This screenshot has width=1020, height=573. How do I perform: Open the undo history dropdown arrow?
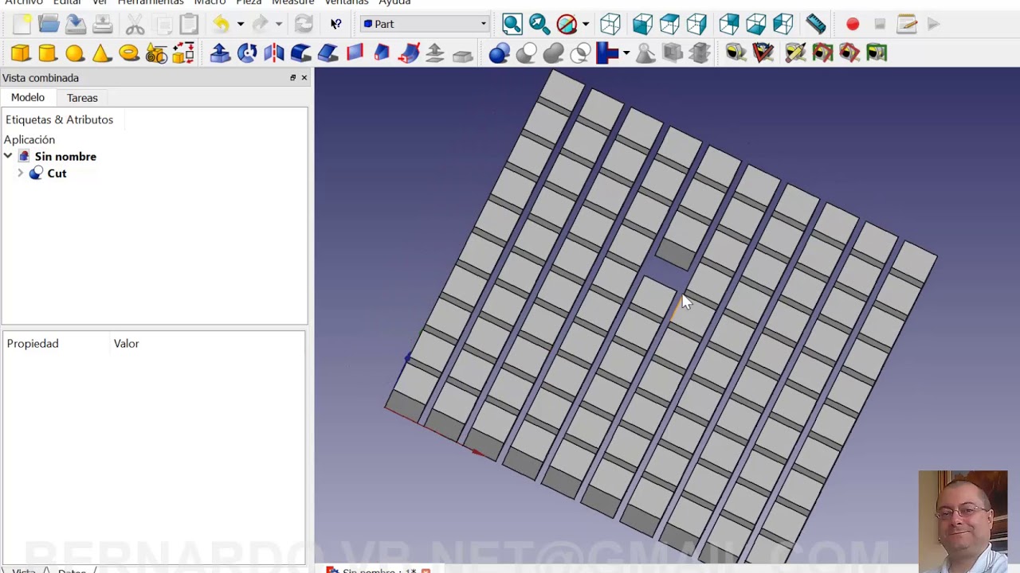(240, 25)
